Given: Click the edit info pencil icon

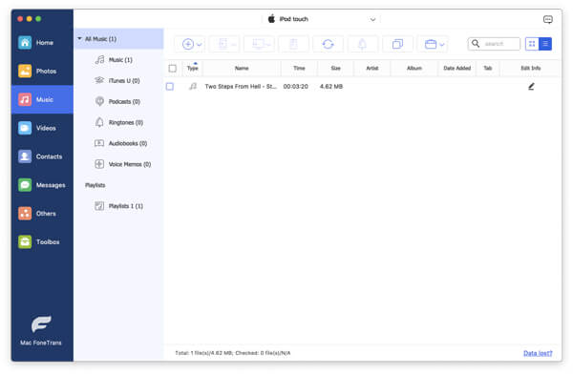Looking at the screenshot, I should 531,87.
